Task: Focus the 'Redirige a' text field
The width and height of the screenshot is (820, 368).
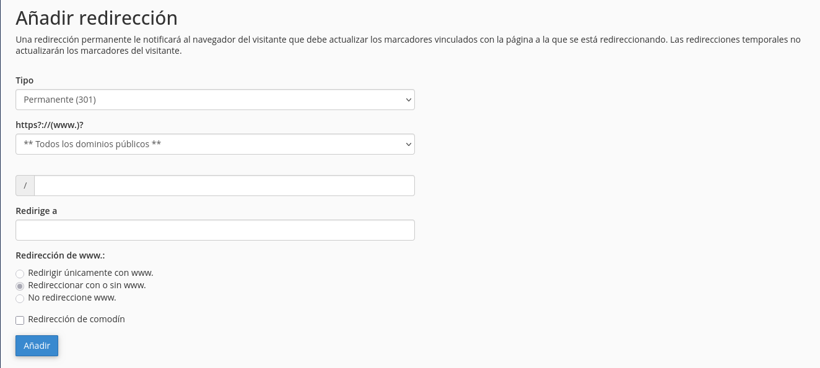Action: click(x=215, y=230)
